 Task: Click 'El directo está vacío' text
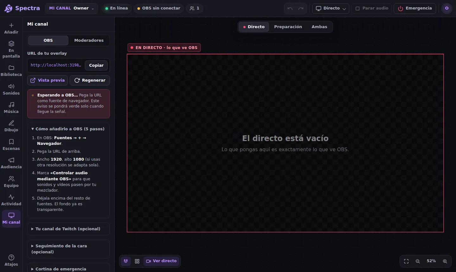coord(285,139)
